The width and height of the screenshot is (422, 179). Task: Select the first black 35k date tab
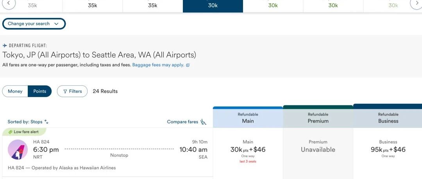click(93, 6)
